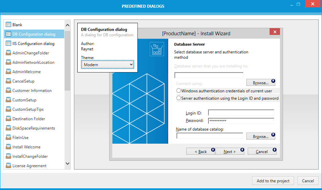322x190 pixels.
Task: Close the Install Wizard preview with red X
Action: tap(275, 32)
